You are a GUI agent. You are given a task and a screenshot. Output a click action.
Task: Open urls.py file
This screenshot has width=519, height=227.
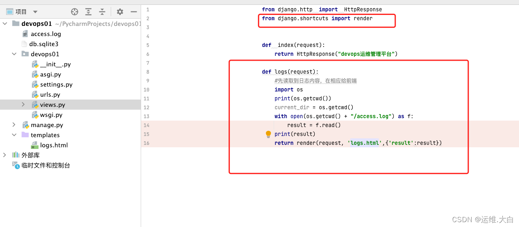point(50,95)
